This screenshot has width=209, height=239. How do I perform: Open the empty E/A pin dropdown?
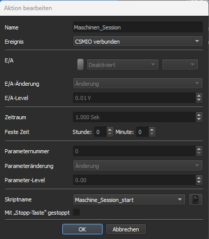coord(180,64)
